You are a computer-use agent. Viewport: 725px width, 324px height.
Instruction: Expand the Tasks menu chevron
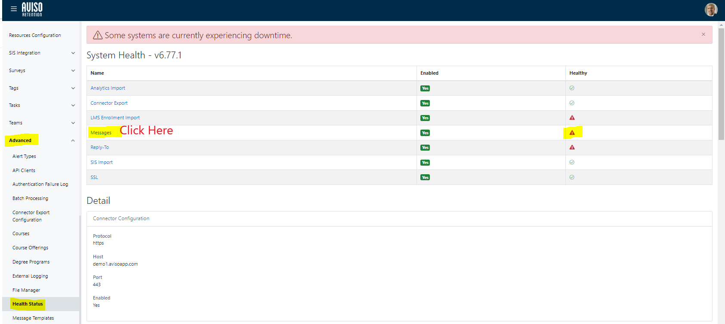tap(73, 105)
